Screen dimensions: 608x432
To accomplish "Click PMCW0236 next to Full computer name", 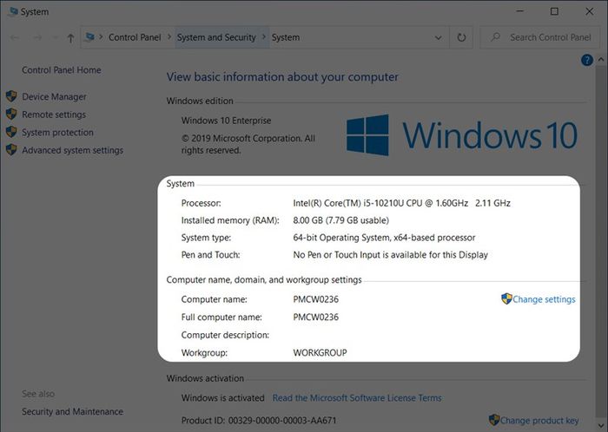I will (x=315, y=317).
